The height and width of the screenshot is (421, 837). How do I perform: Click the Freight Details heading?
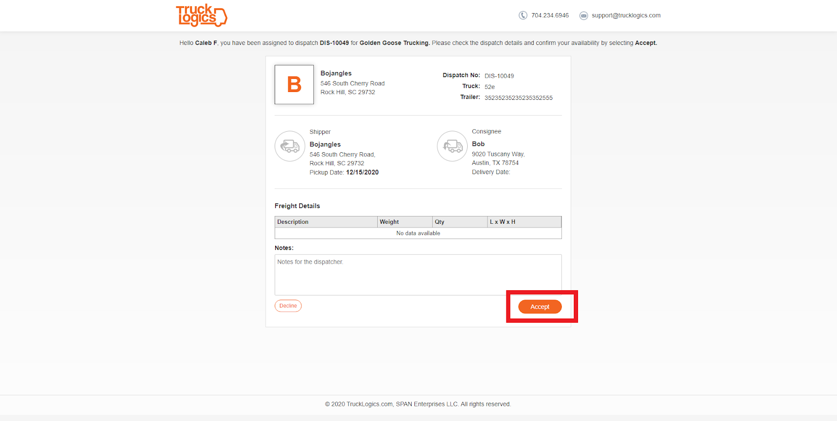coord(297,206)
